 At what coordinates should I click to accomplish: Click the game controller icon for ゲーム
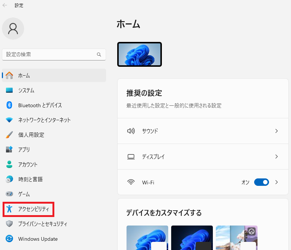(x=10, y=194)
